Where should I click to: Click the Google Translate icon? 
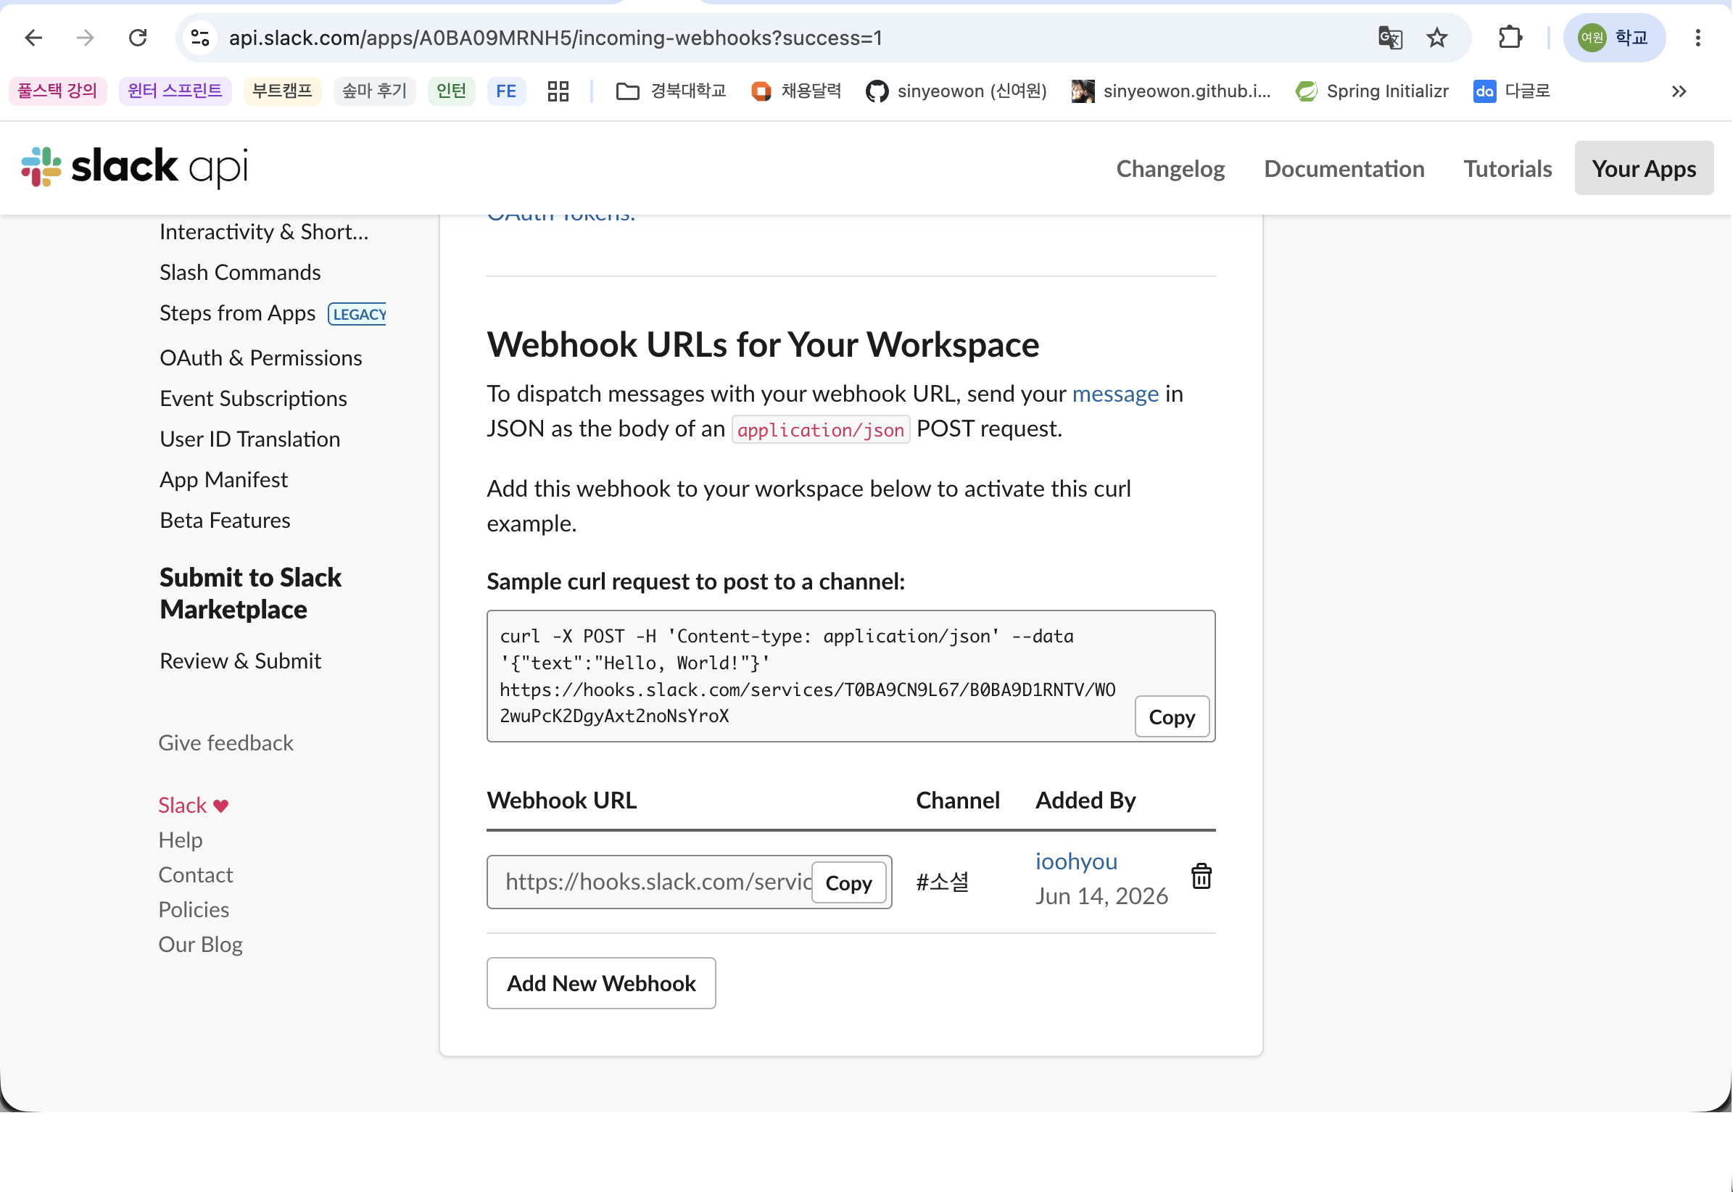coord(1390,38)
